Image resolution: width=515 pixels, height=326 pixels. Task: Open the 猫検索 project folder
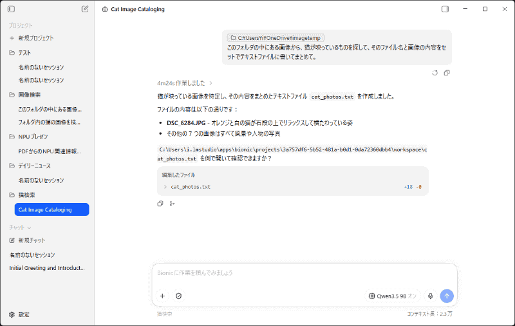coord(22,195)
